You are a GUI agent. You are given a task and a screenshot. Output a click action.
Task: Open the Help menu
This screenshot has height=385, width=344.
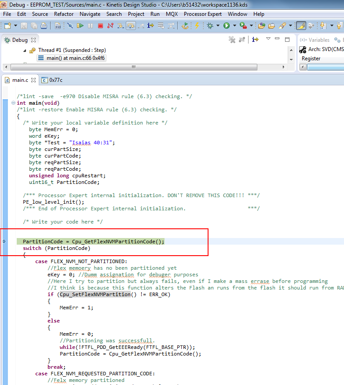(x=259, y=14)
